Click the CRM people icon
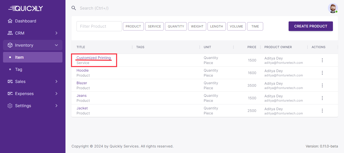Screen dimensions: 344x153 tap(10, 33)
